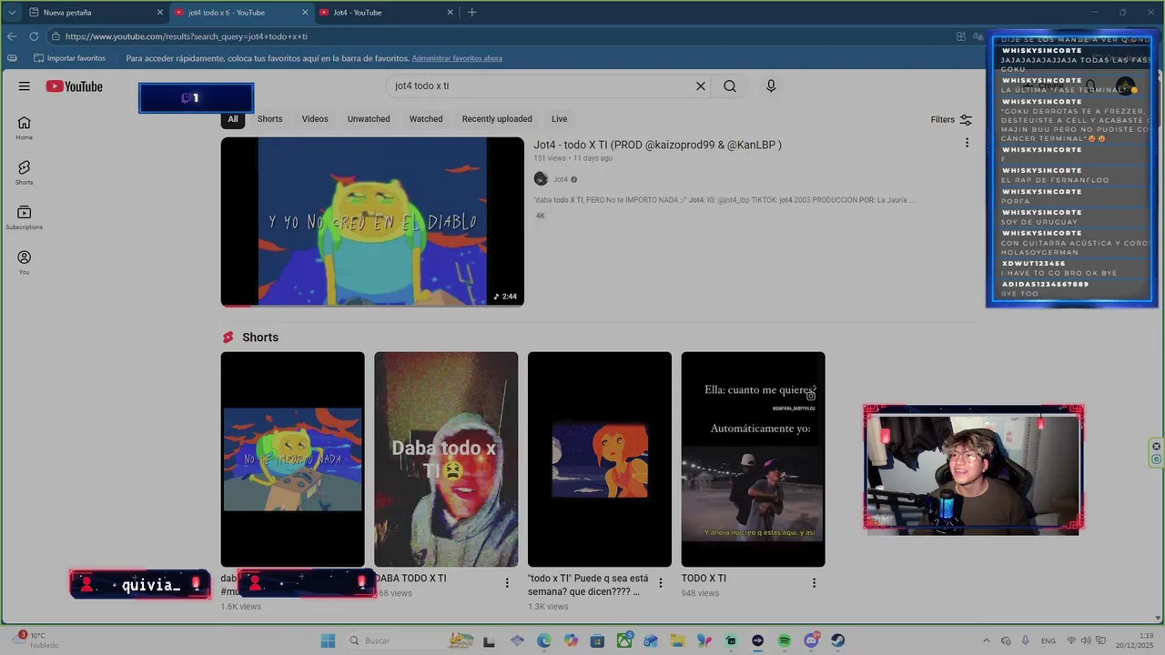
Task: Open Subscriptions in the YouTube sidebar
Action: click(x=25, y=217)
